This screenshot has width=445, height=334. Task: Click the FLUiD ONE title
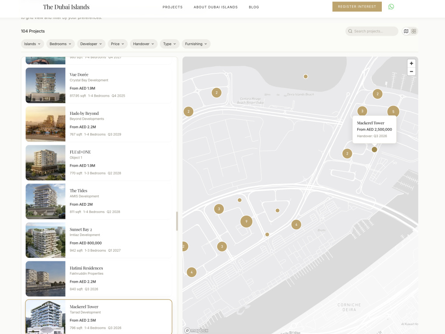coord(80,152)
